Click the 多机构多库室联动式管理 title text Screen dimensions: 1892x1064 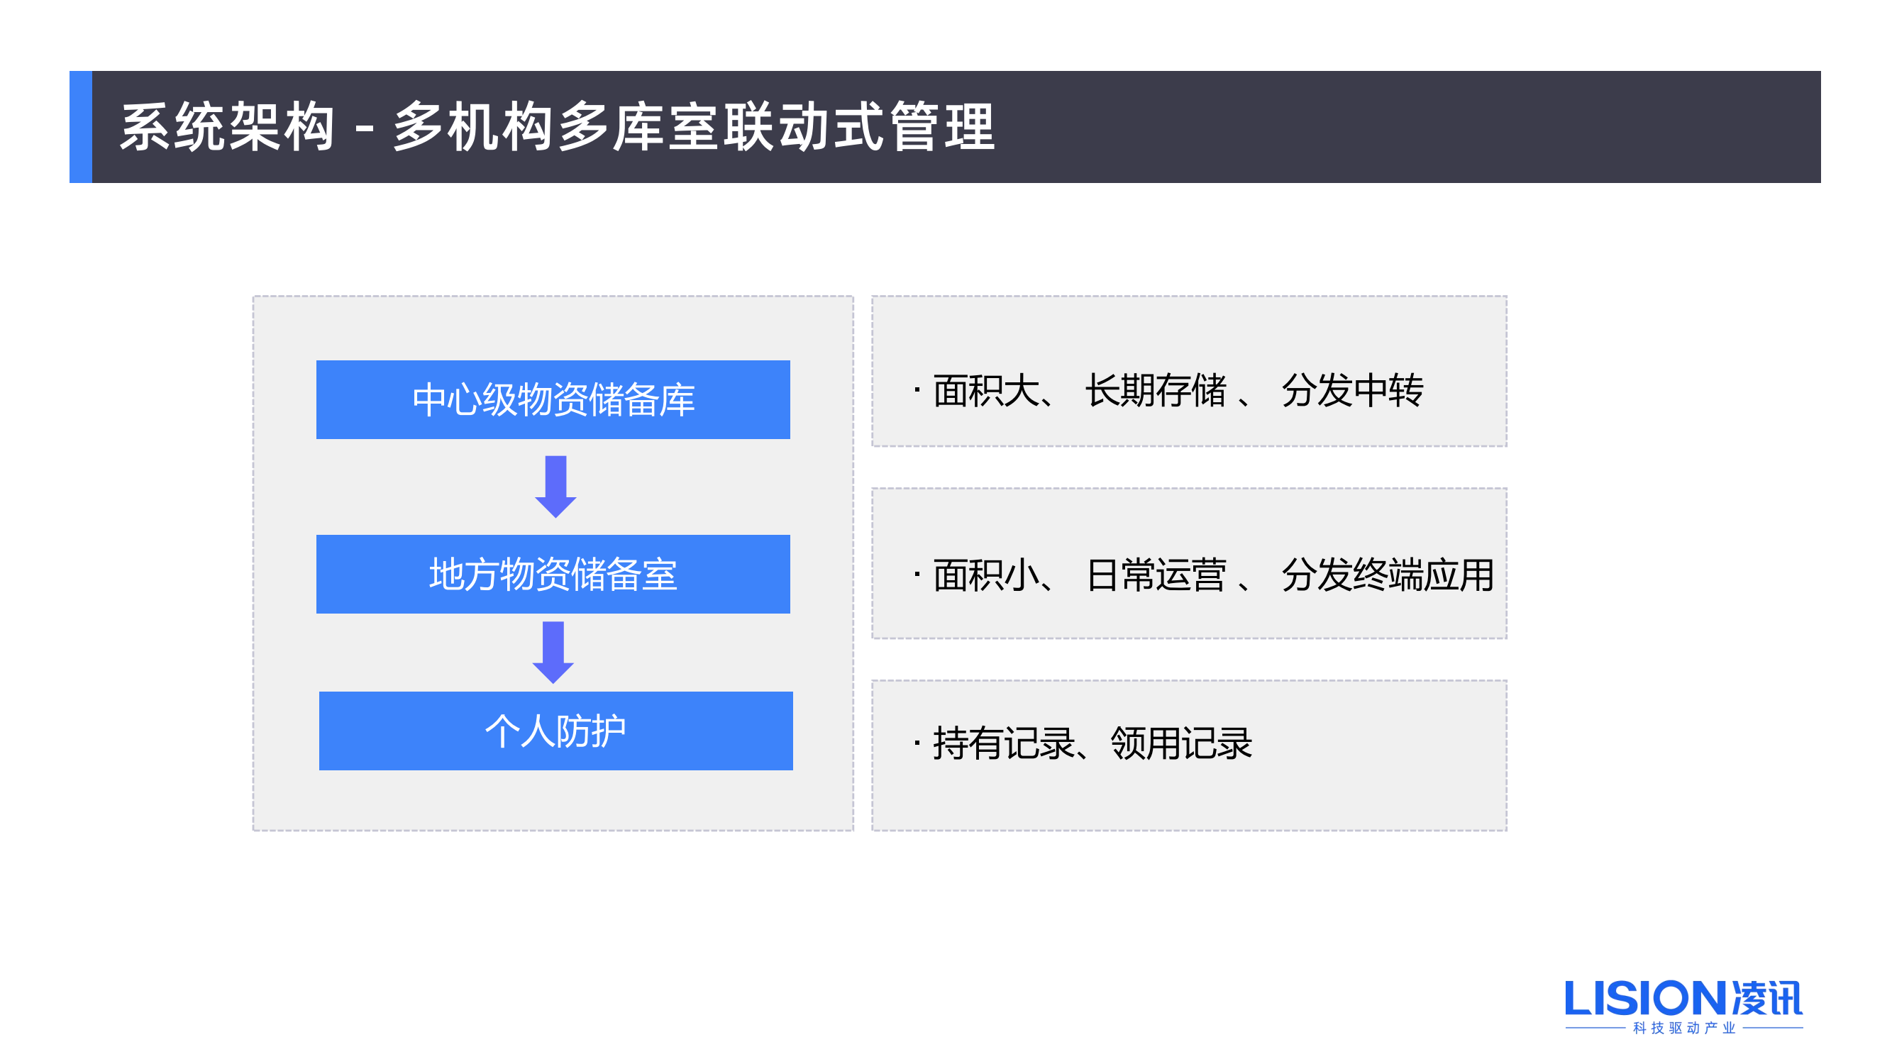point(694,128)
